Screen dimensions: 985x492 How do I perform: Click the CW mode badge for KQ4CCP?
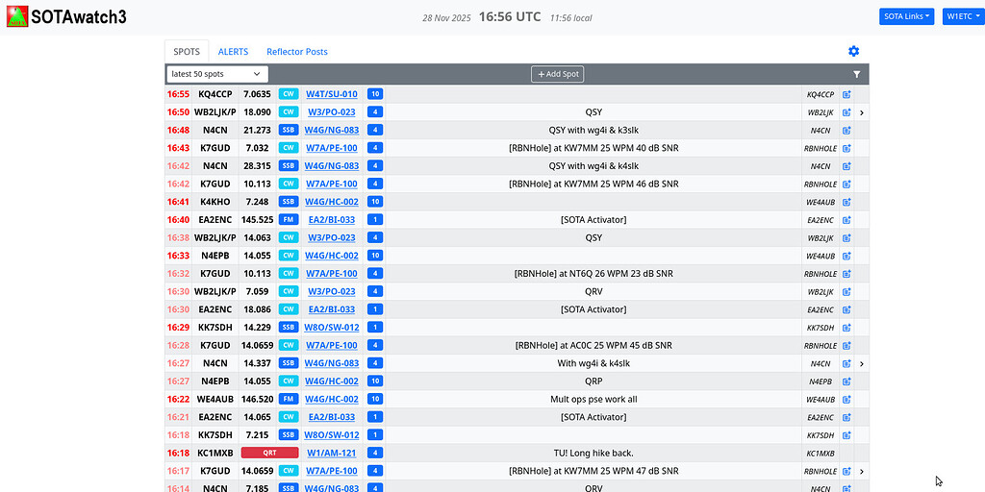point(288,94)
